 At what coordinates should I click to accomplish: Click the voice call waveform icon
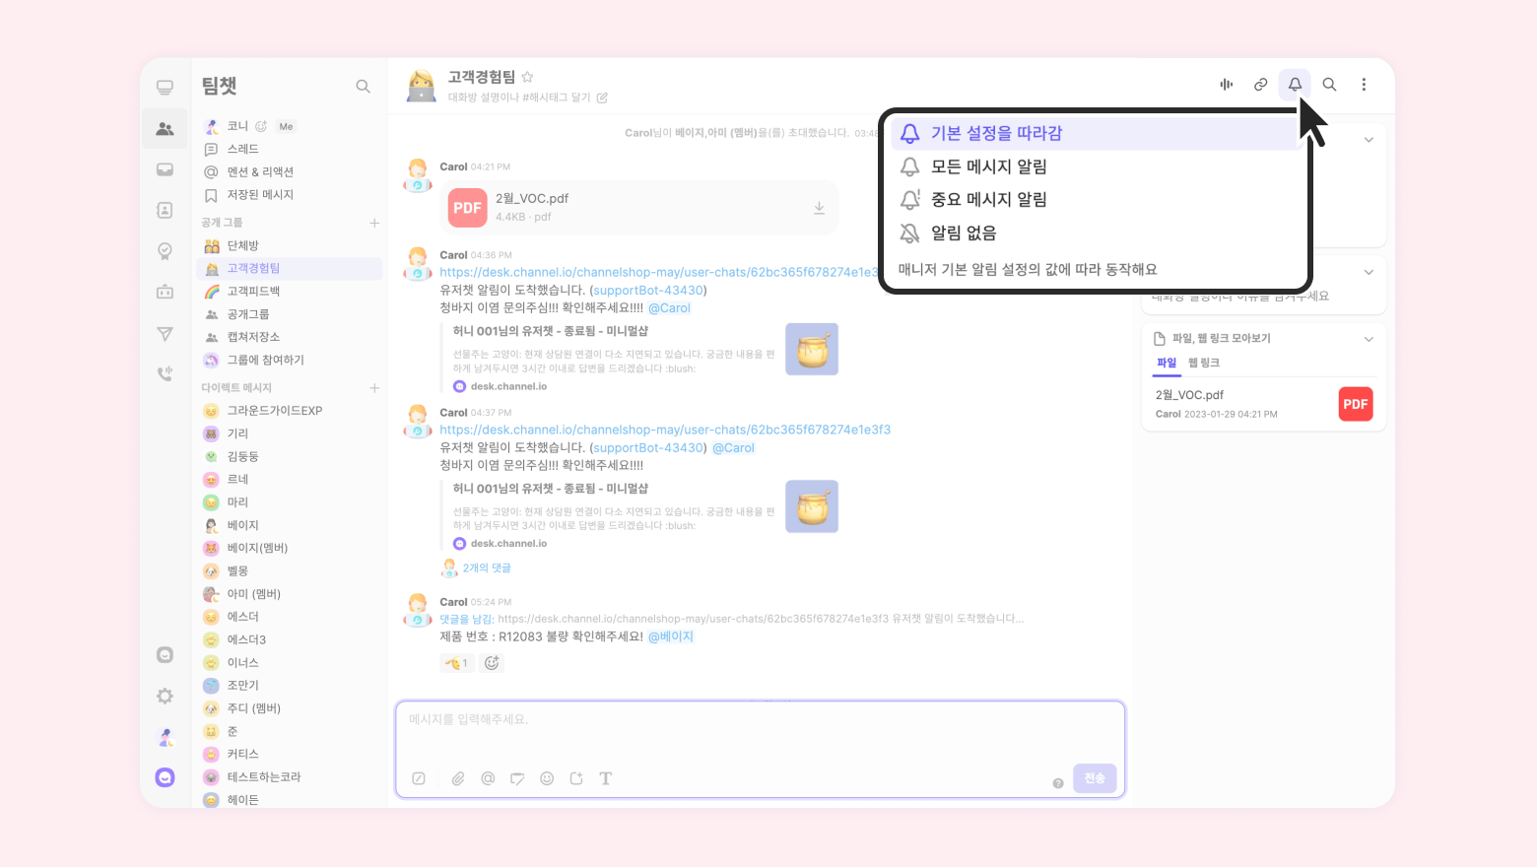coord(1227,85)
